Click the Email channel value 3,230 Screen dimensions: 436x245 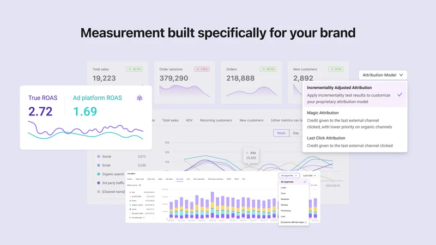[x=142, y=166]
